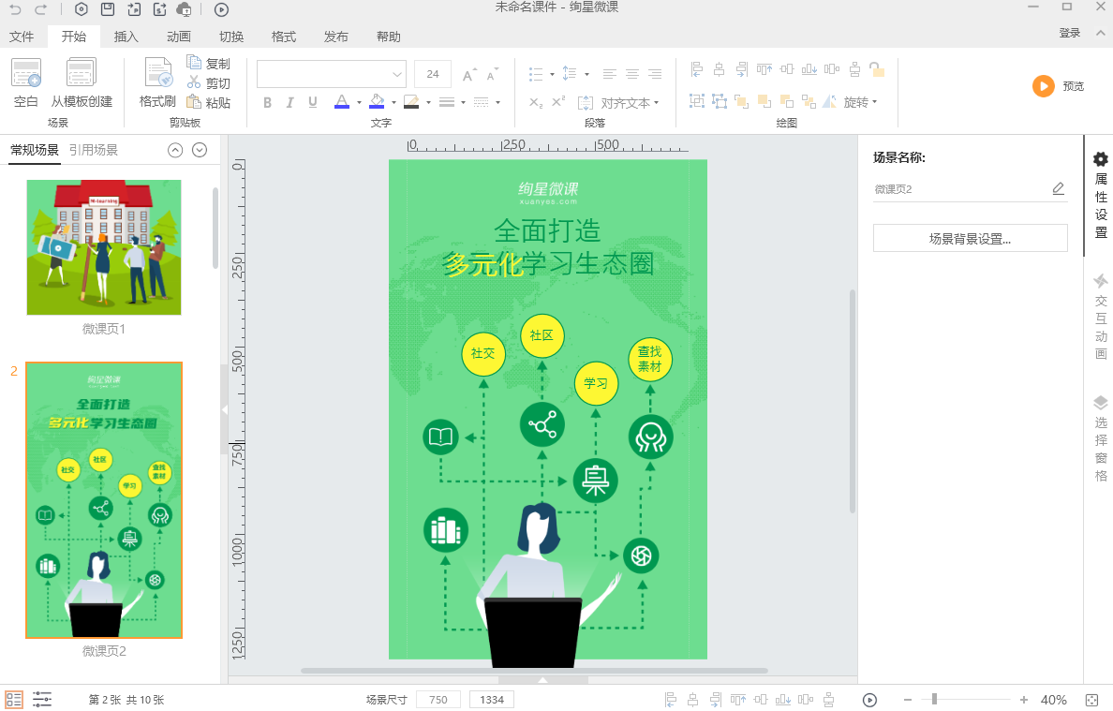The height and width of the screenshot is (711, 1113).
Task: Toggle bold formatting
Action: click(267, 103)
